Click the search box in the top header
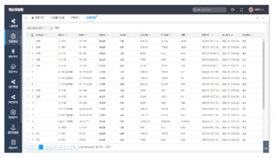Screen dimensions: 275x158 (x=209, y=10)
